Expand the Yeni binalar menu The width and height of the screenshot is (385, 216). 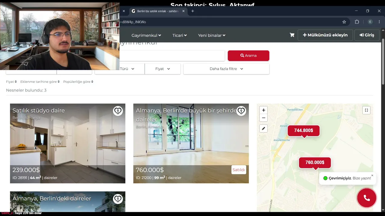[212, 35]
